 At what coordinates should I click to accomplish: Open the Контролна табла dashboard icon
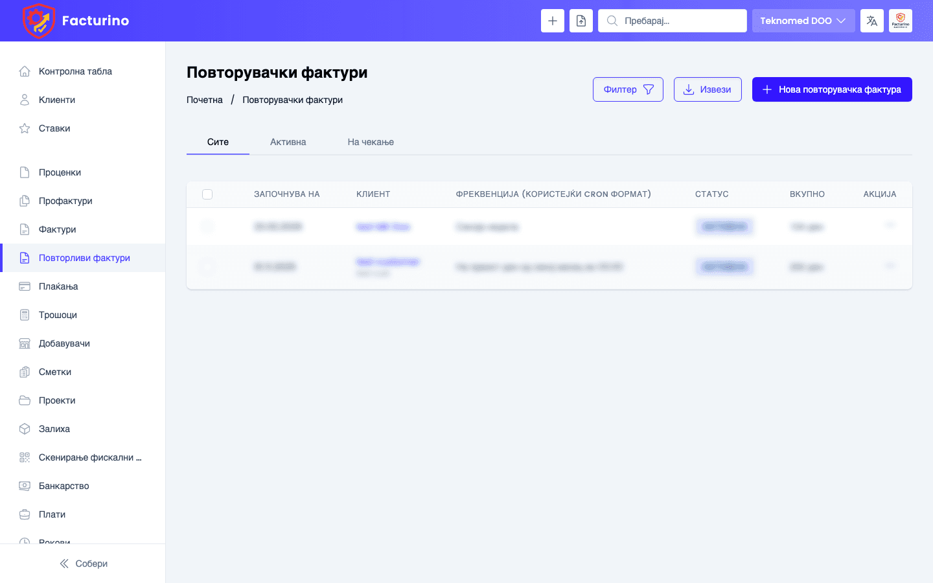point(23,71)
